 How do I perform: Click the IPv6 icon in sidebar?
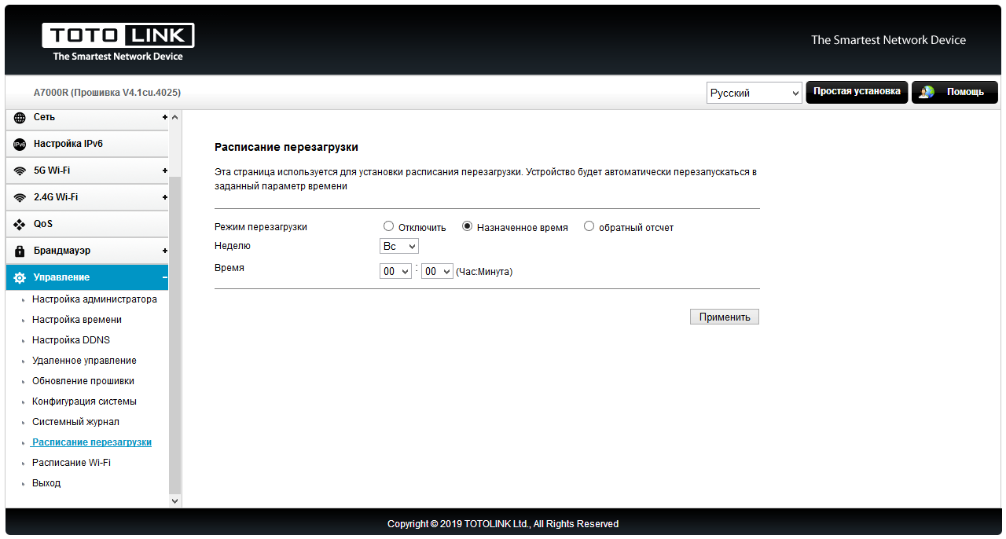click(x=20, y=144)
